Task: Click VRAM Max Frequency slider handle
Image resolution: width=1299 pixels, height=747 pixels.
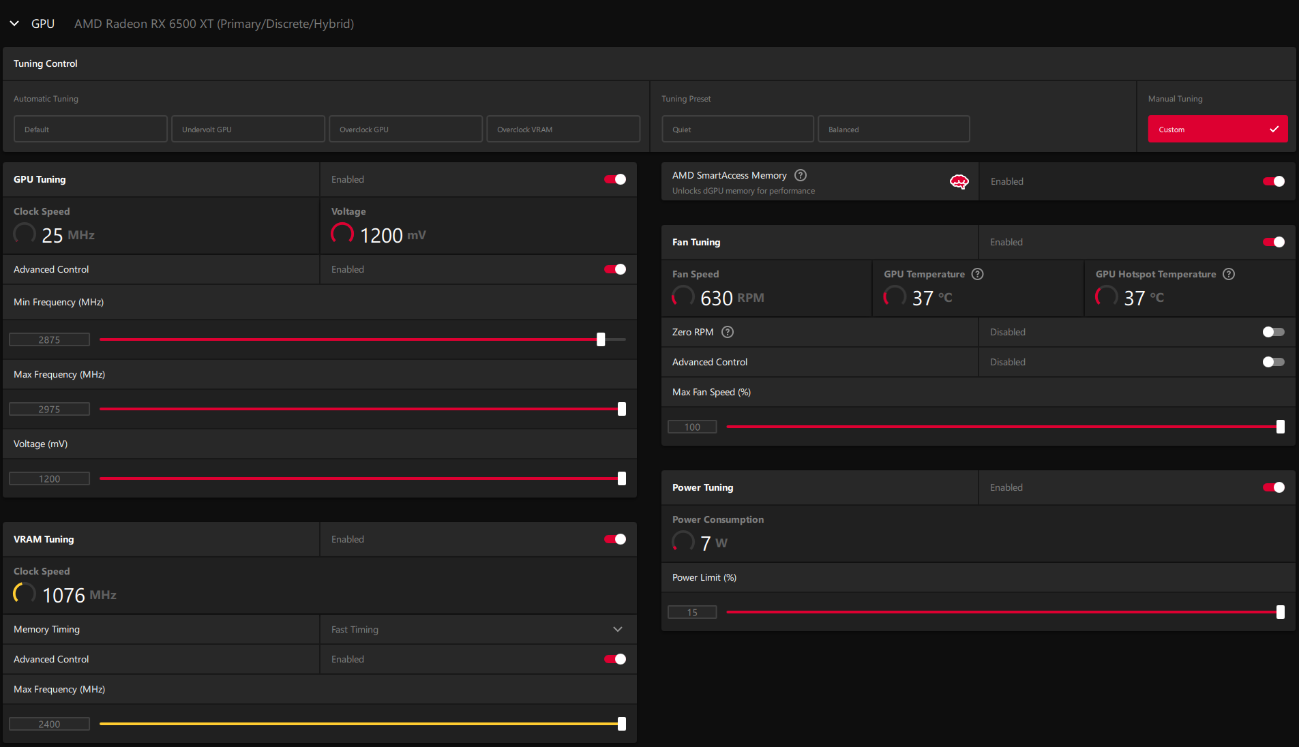Action: [x=622, y=724]
